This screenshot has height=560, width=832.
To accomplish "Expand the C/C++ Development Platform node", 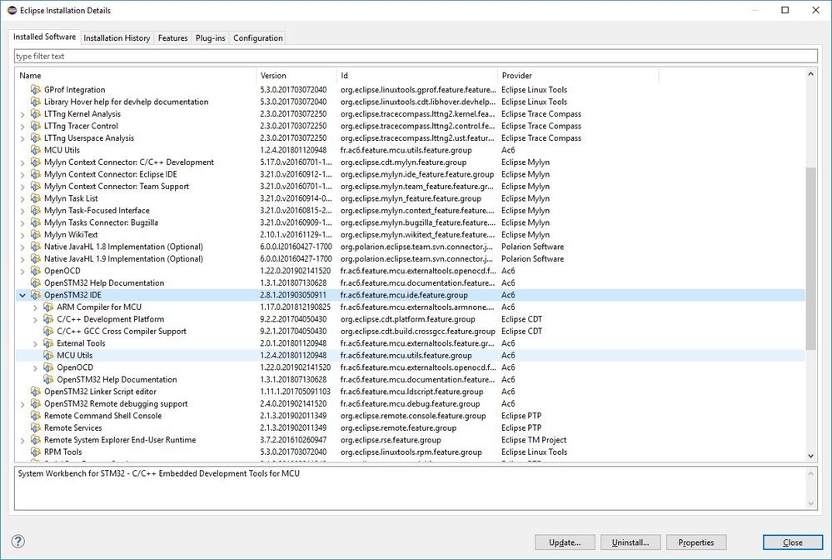I will pyautogui.click(x=35, y=319).
